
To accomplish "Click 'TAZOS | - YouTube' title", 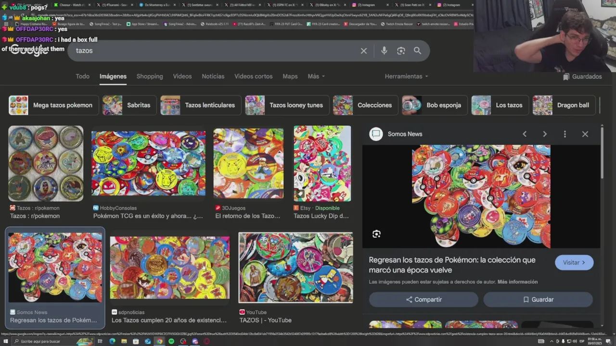I will 266,320.
